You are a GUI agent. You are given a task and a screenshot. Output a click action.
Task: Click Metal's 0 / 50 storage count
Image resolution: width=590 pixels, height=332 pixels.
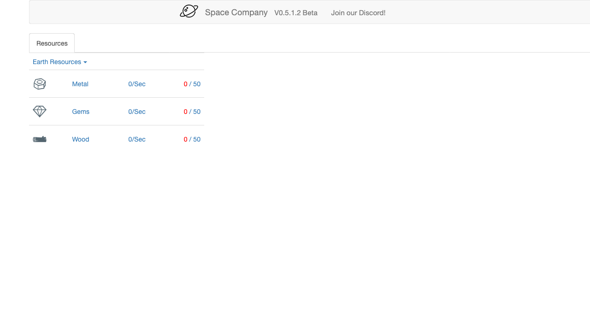192,84
